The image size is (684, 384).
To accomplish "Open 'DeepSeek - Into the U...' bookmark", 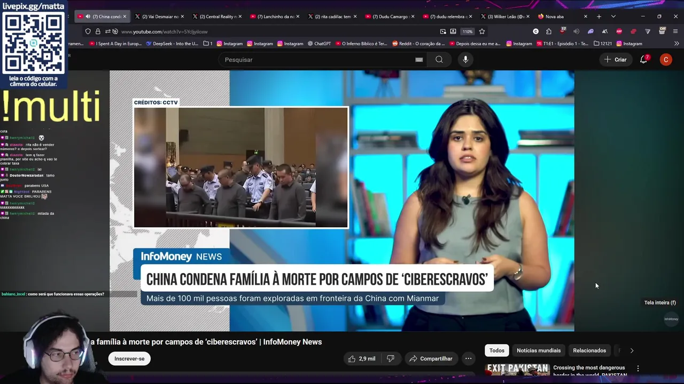I will point(172,44).
